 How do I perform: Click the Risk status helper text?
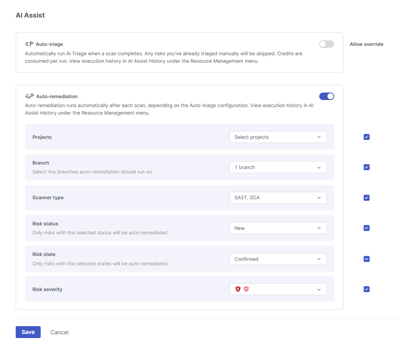click(100, 232)
